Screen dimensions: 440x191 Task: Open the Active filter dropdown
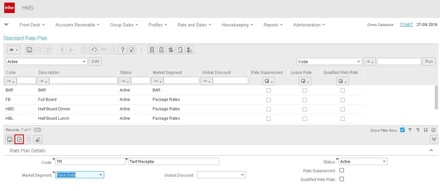pos(84,61)
